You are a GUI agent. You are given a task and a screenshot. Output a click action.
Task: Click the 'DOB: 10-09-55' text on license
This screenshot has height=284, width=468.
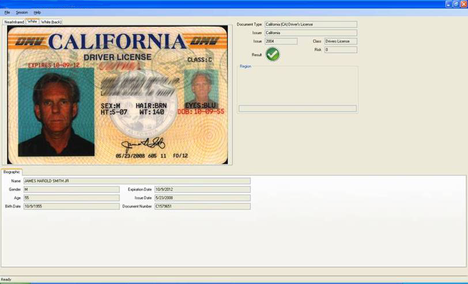coord(201,112)
